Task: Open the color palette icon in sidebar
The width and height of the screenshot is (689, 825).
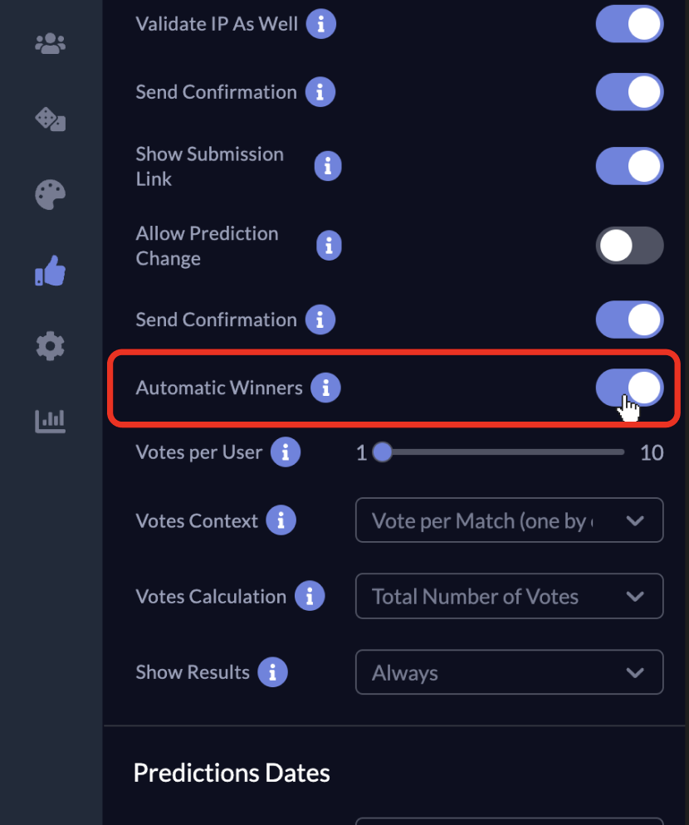Action: (x=50, y=196)
